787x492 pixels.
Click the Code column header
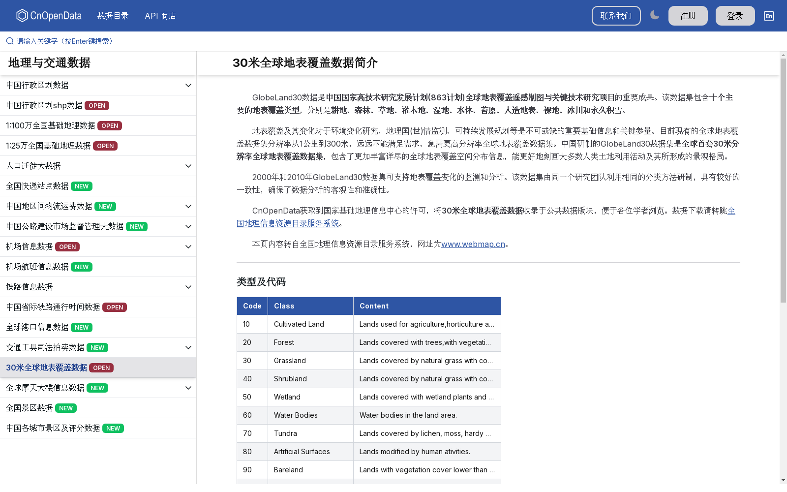(252, 306)
